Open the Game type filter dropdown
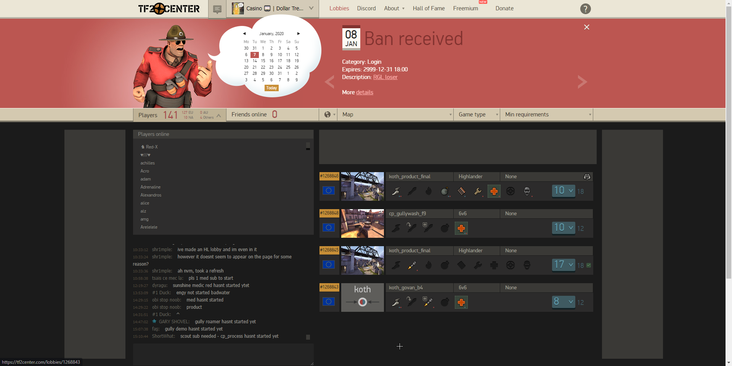Viewport: 732px width, 366px height. [477, 114]
